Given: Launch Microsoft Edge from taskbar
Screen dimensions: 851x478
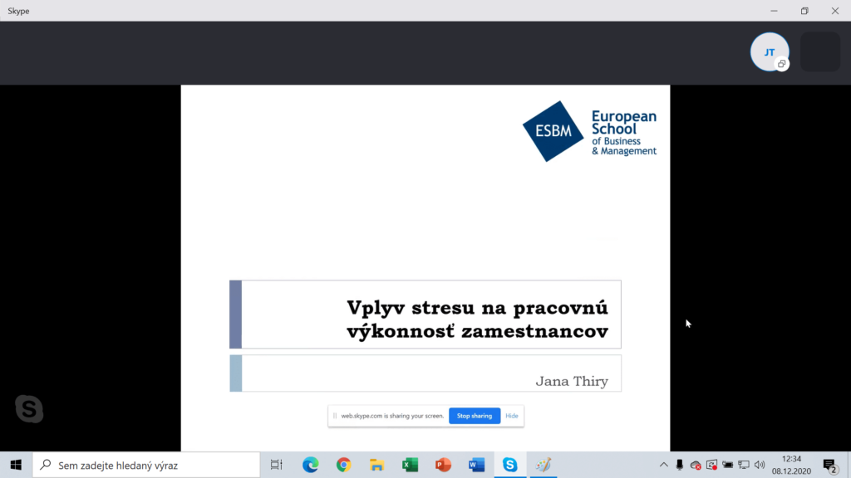Looking at the screenshot, I should click(x=311, y=465).
